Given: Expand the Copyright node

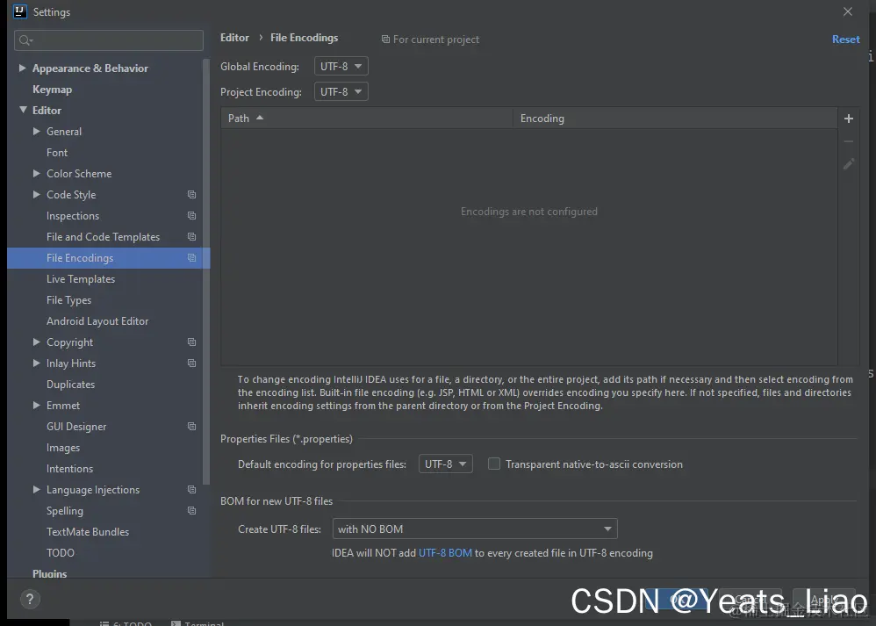Looking at the screenshot, I should (36, 342).
